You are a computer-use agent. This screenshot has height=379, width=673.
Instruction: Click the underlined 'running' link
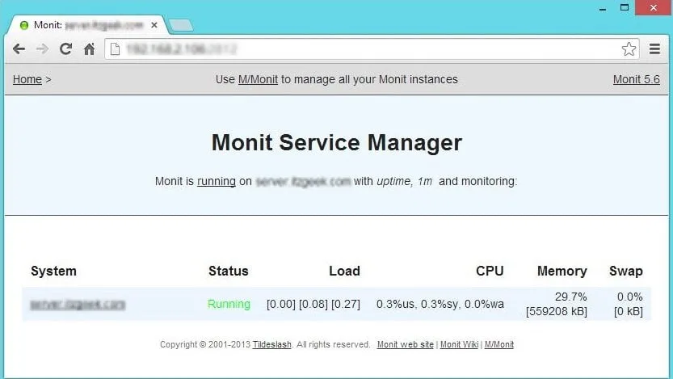click(x=217, y=181)
